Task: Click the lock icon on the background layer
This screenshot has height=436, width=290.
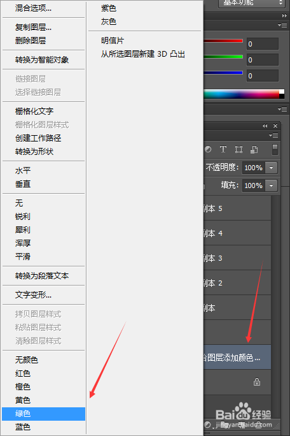Action: [257, 382]
